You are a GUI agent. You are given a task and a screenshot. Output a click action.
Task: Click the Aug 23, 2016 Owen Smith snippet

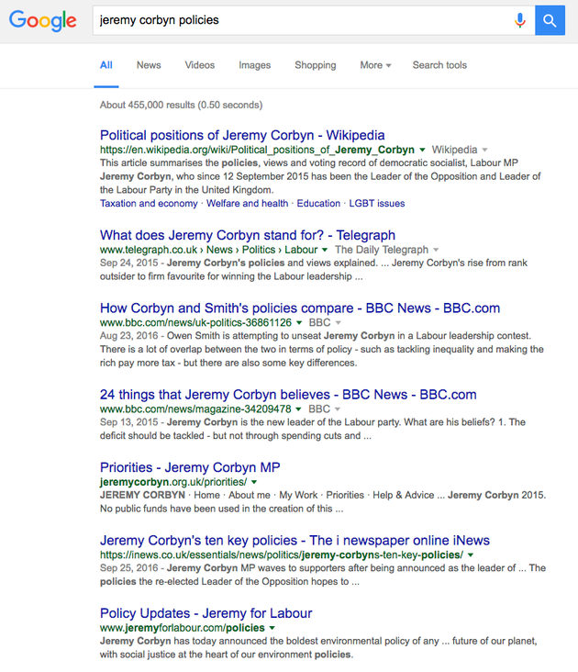pos(321,349)
